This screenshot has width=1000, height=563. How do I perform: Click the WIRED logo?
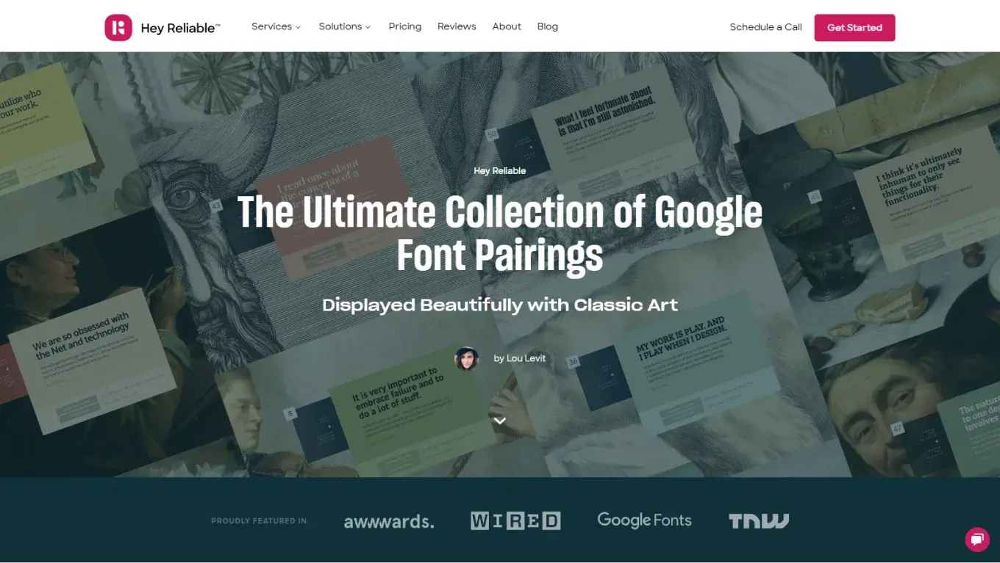(515, 521)
